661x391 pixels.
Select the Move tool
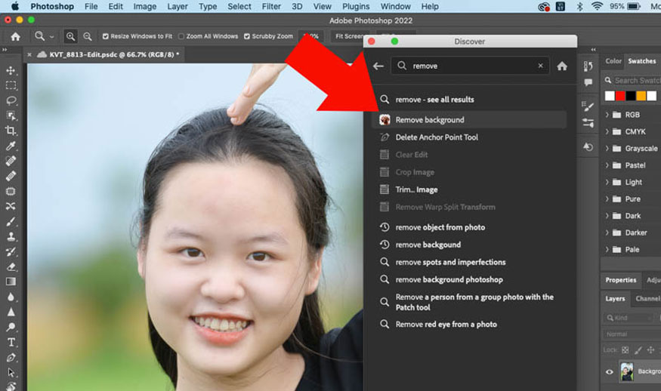11,70
